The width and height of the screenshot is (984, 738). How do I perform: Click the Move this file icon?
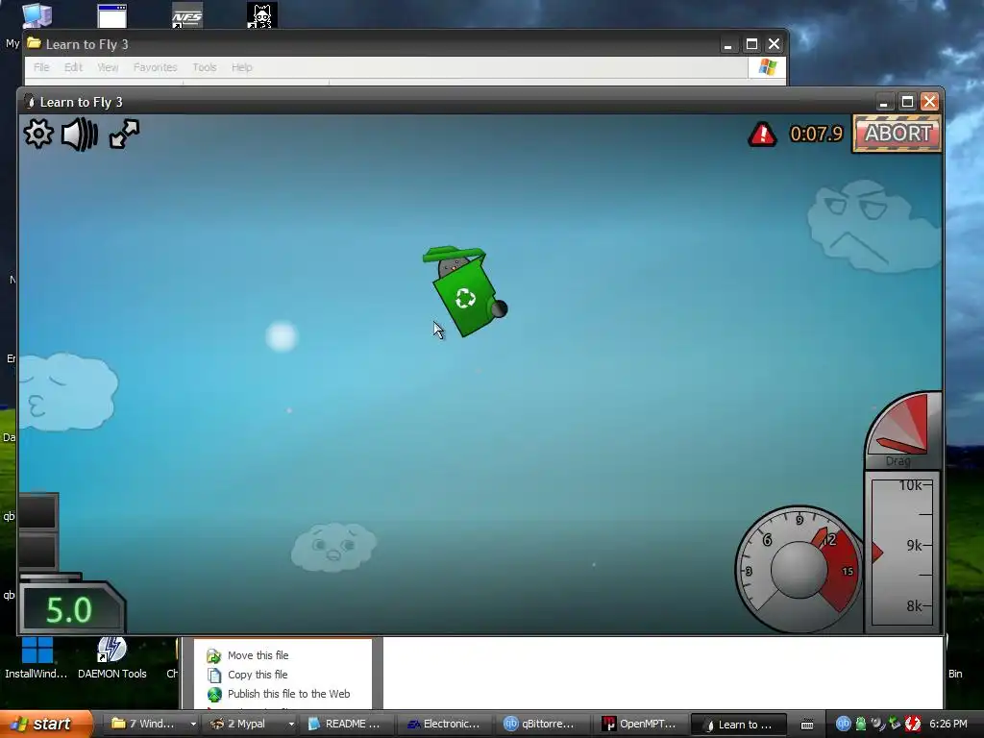coord(214,655)
